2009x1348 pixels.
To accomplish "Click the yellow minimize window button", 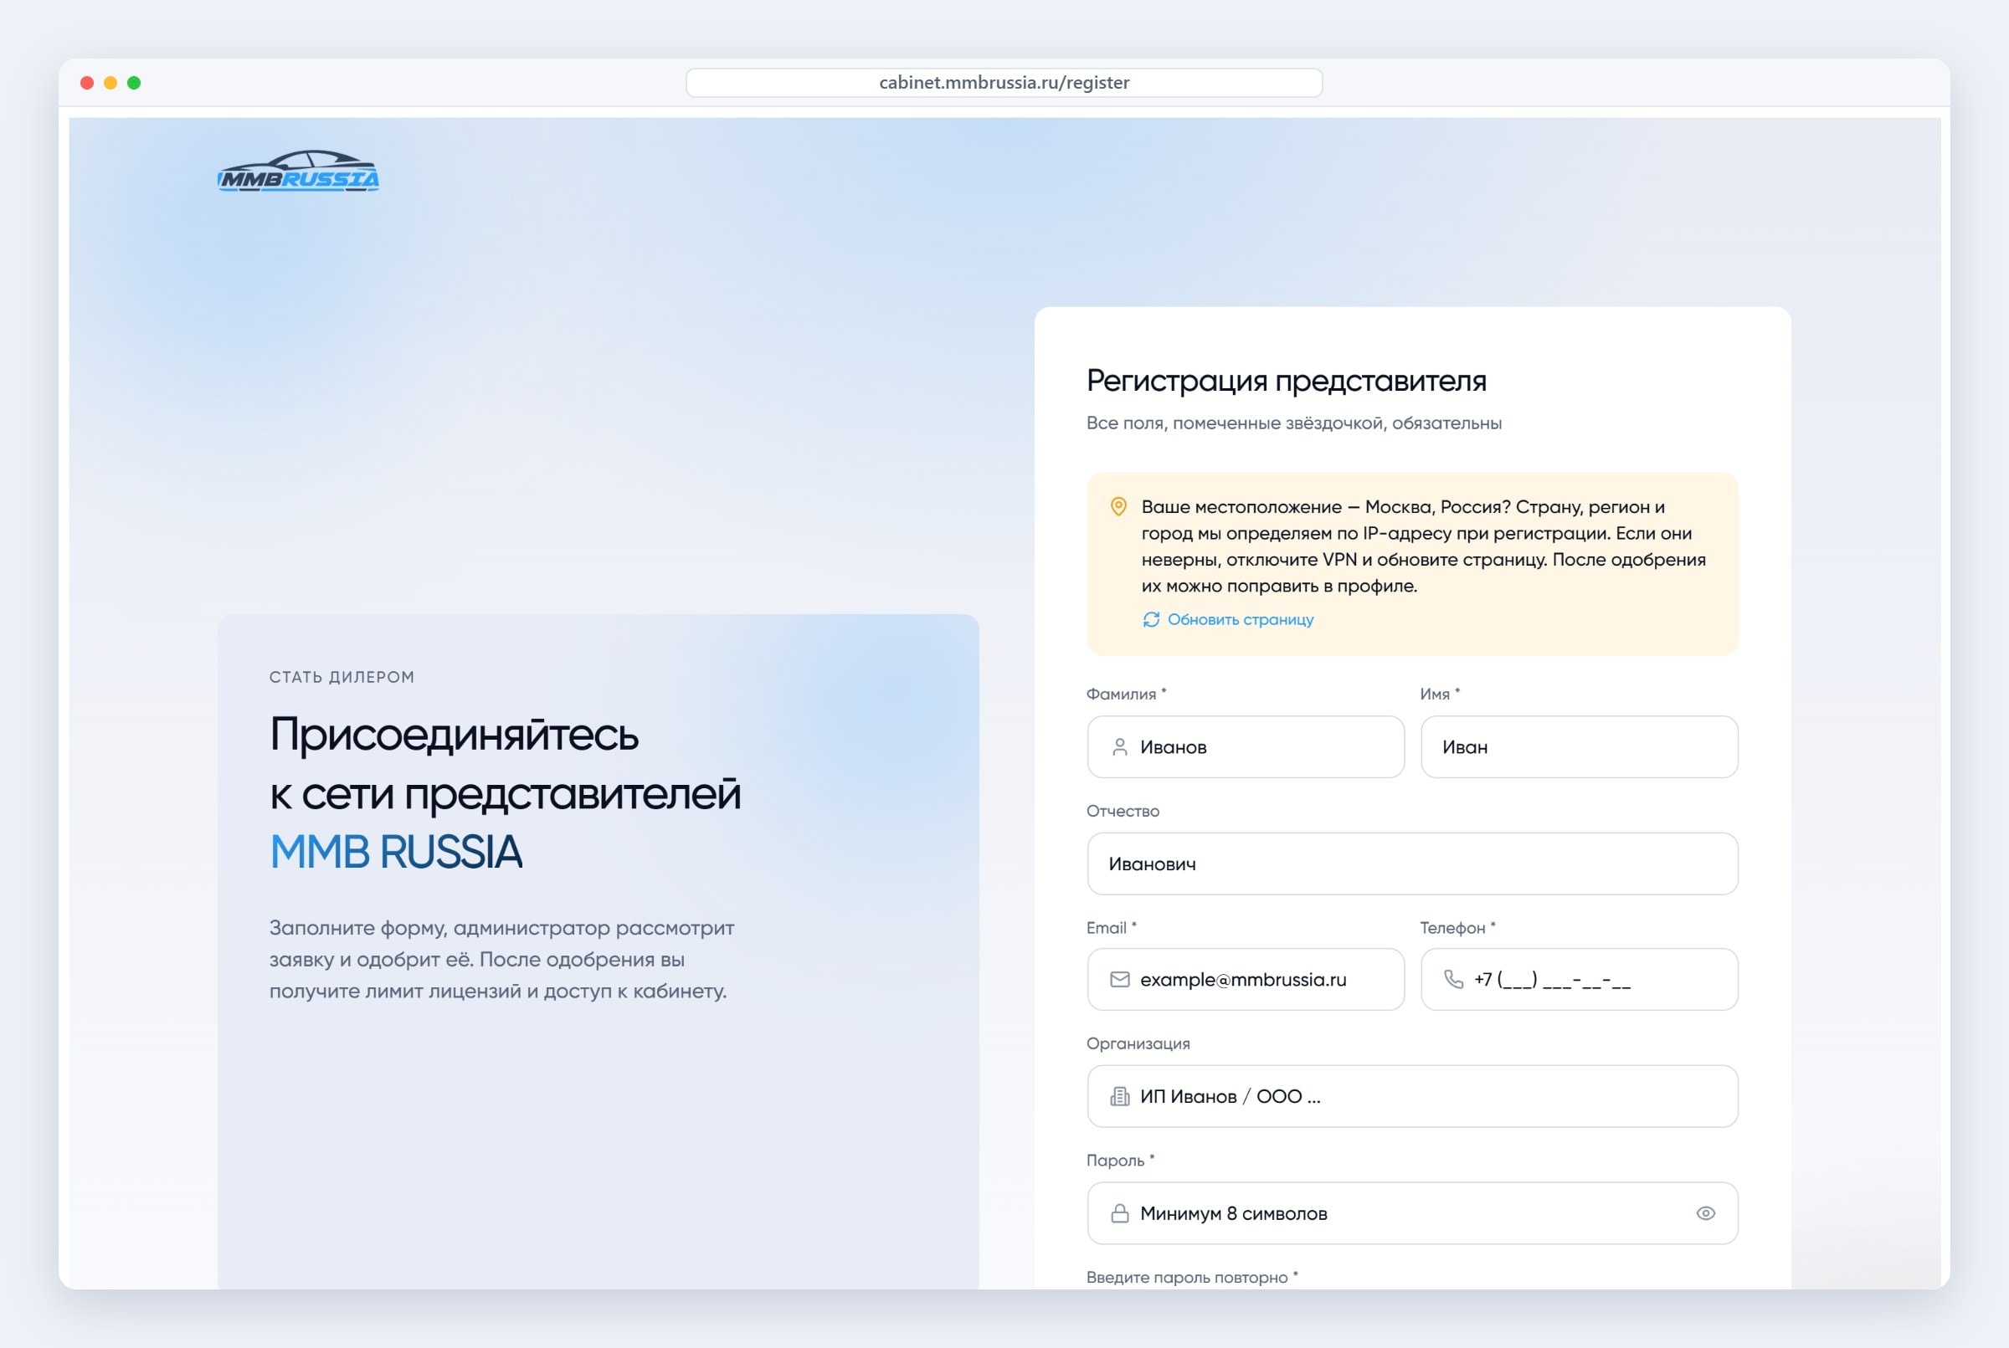I will tap(110, 83).
